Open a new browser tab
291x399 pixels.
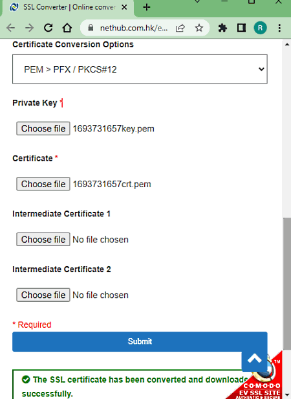coord(146,7)
